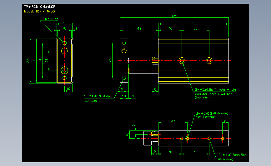The height and width of the screenshot is (166, 271).
Task: Click the 'Port Connection' label
Action: [206, 117]
